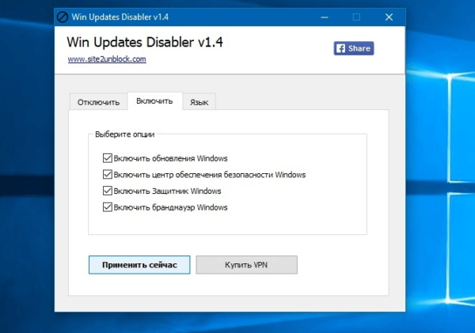The image size is (475, 333).
Task: Minimize the Win Updates Disabler window
Action: tap(325, 17)
